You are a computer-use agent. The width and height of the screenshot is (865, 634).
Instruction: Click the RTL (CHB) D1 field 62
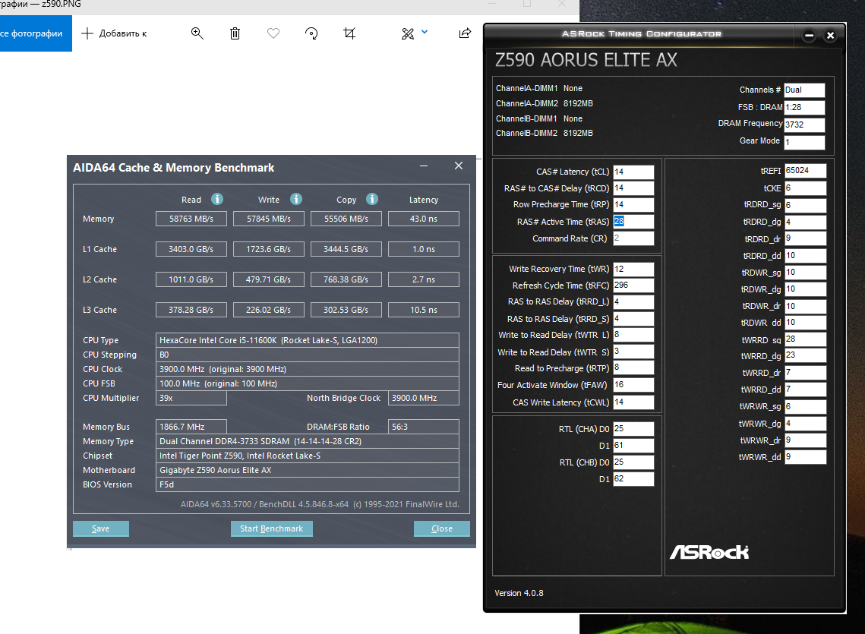[x=633, y=479]
